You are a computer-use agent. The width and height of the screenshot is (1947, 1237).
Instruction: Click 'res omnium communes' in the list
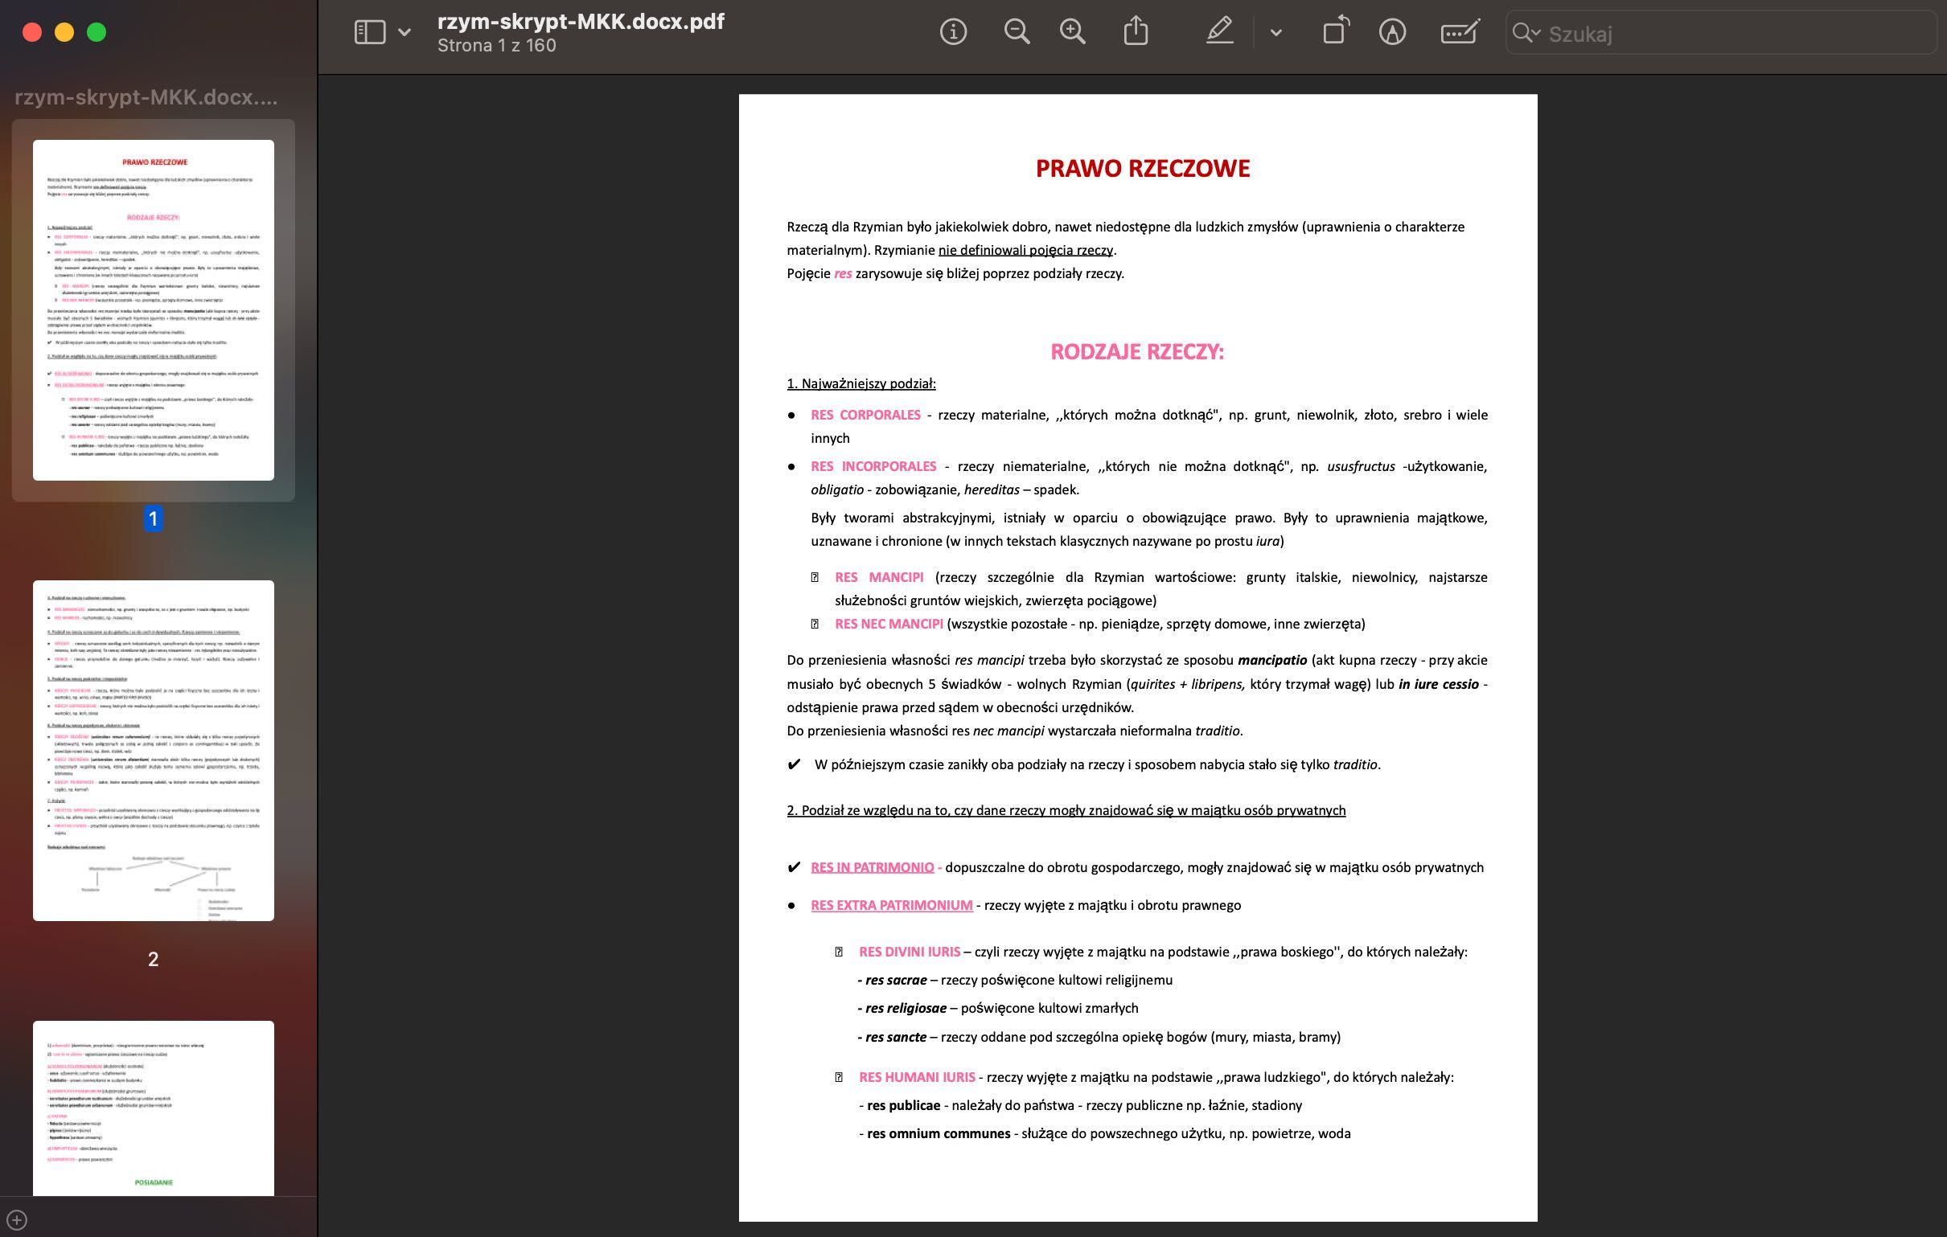(x=939, y=1134)
